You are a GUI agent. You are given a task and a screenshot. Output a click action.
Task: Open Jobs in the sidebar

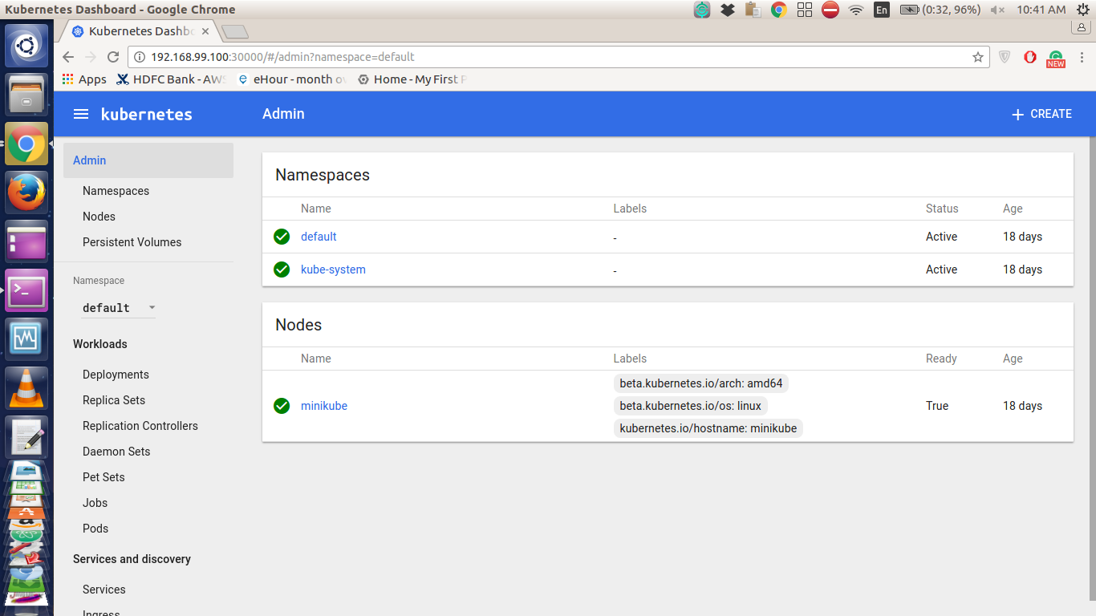[x=95, y=503]
